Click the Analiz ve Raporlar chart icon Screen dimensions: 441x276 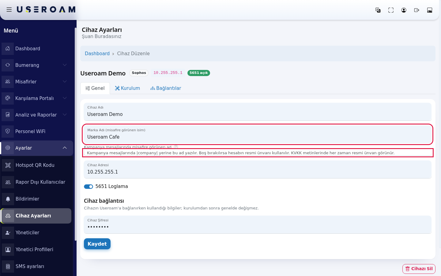8,115
